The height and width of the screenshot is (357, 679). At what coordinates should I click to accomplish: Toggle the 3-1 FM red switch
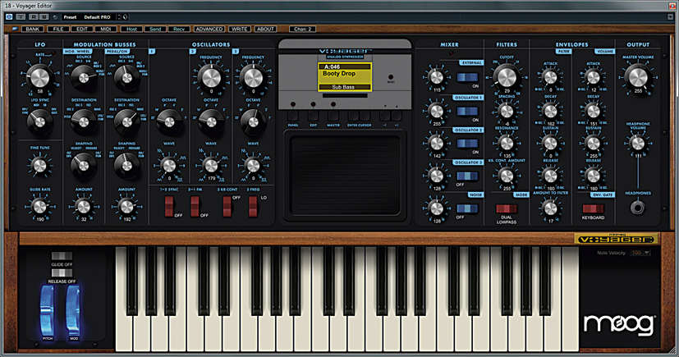[195, 206]
